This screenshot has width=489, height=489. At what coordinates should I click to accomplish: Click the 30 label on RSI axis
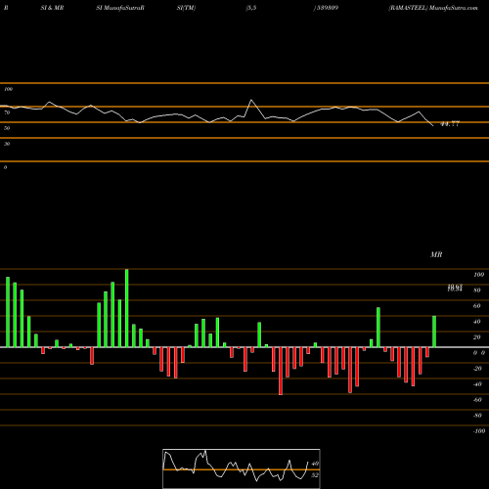(7, 144)
